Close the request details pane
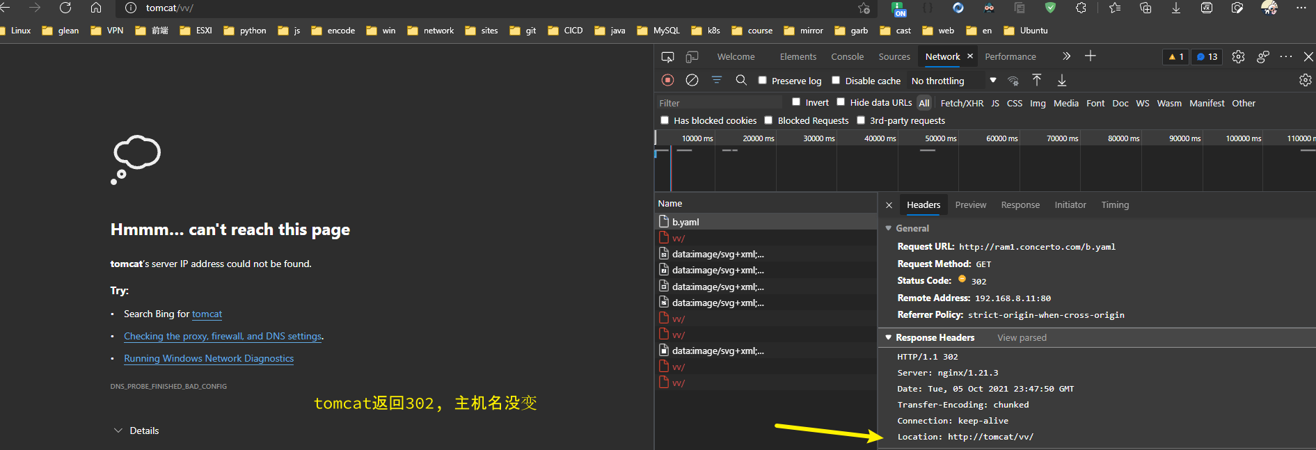The width and height of the screenshot is (1316, 450). tap(889, 205)
